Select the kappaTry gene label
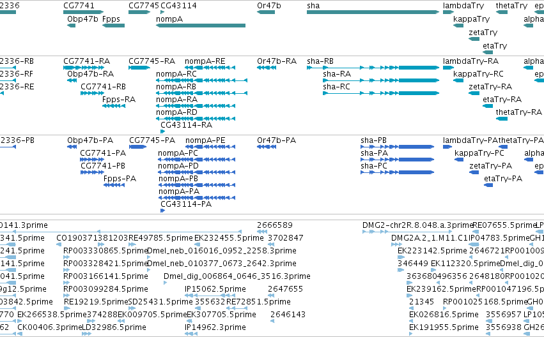The width and height of the screenshot is (544, 337). (x=472, y=19)
